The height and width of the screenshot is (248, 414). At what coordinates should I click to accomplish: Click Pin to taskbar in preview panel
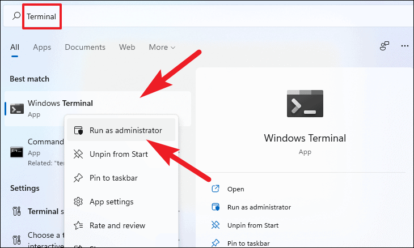coord(248,243)
